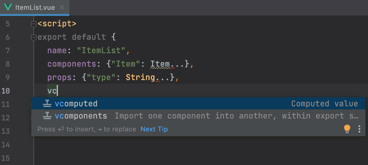
Task: Click the underlined Item identifier
Action: click(x=159, y=64)
